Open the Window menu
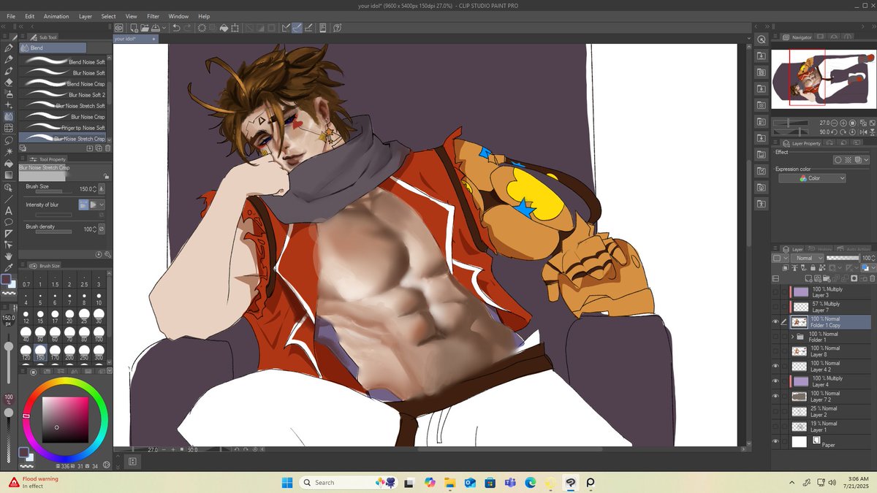 178,16
